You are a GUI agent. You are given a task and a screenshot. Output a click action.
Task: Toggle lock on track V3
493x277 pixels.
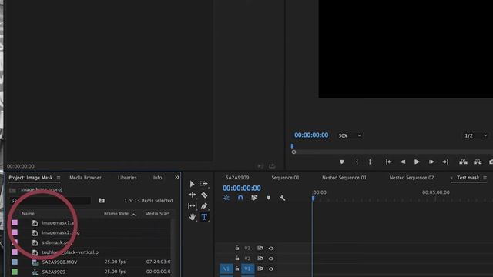tap(237, 248)
